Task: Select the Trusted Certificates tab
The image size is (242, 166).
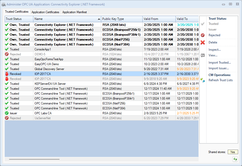Action: pyautogui.click(x=17, y=12)
